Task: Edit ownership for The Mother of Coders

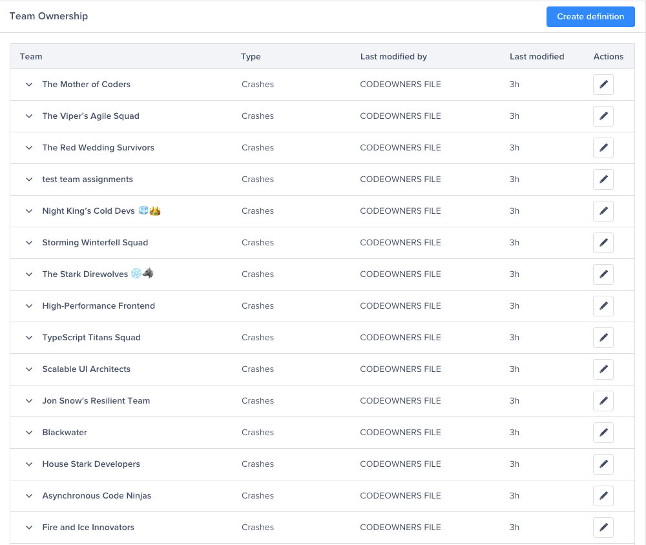Action: (603, 84)
